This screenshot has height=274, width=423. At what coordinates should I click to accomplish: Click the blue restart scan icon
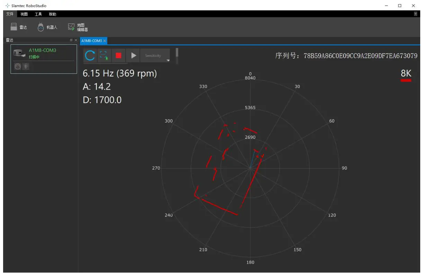pyautogui.click(x=89, y=55)
